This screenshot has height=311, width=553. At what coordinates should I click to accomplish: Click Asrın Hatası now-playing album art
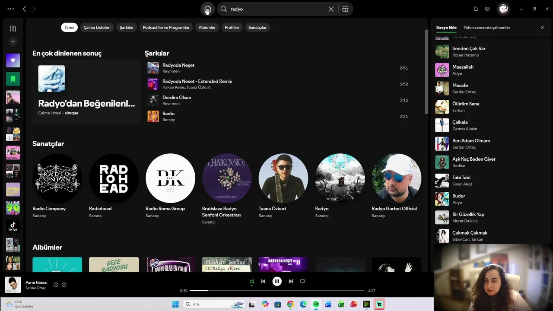click(13, 285)
